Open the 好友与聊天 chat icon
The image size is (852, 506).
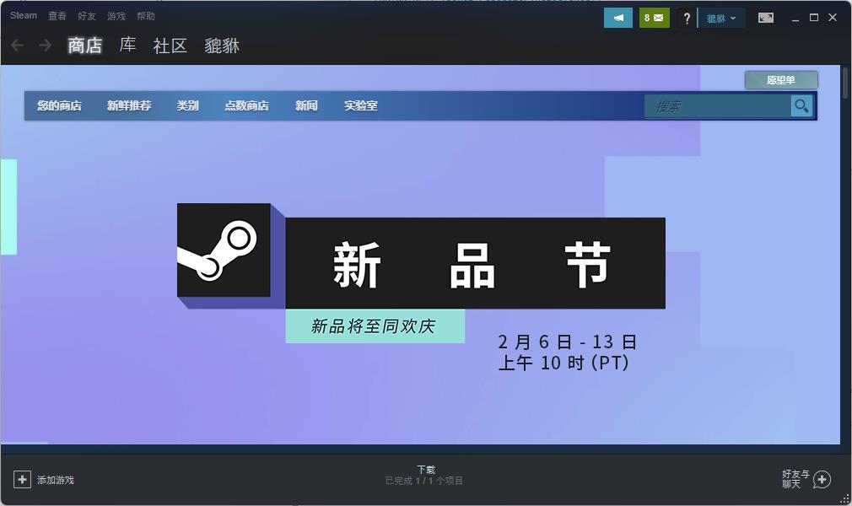click(x=822, y=480)
